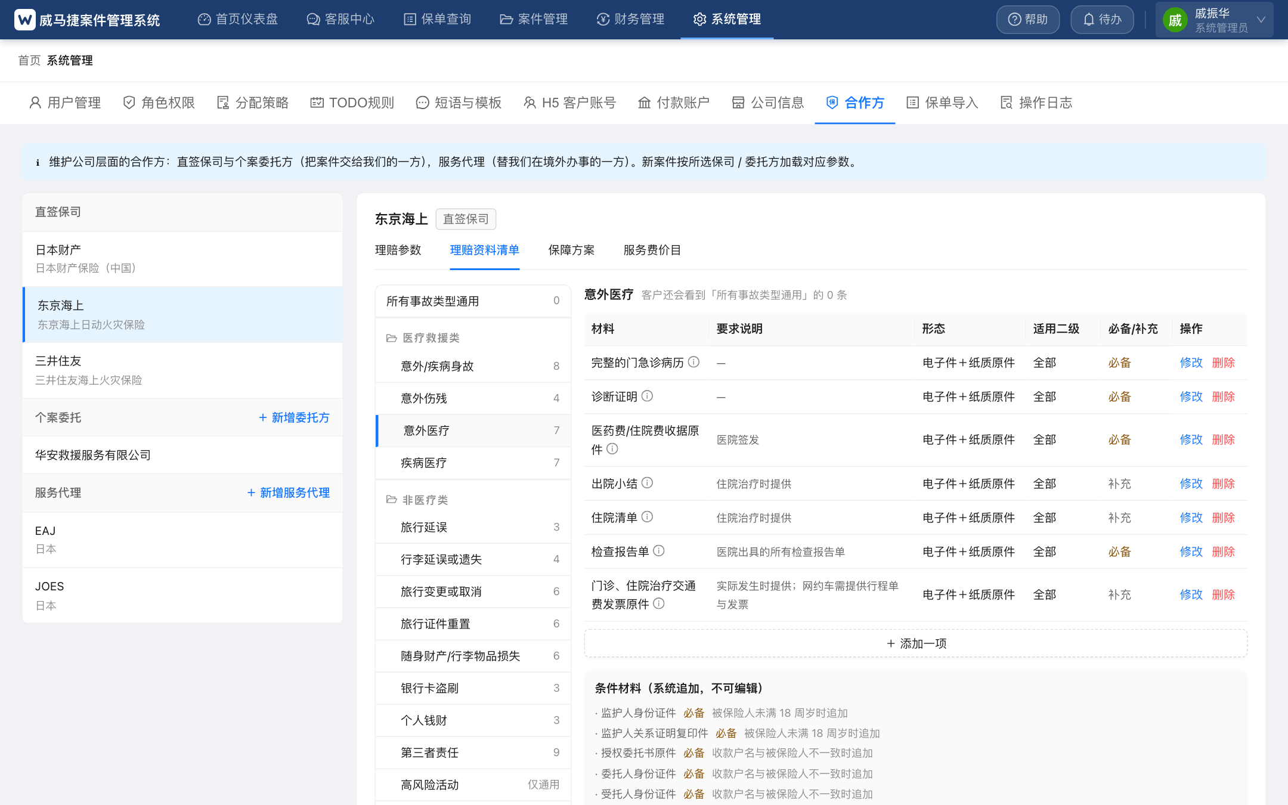Select 所有事故类型通用 category
Viewport: 1288px width, 805px height.
click(x=473, y=301)
